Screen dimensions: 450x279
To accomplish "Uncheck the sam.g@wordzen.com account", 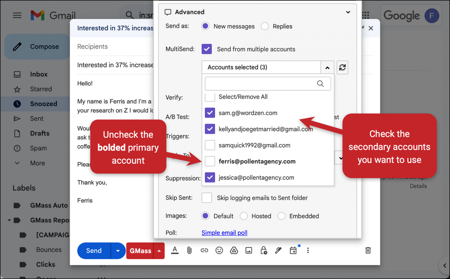I will pos(210,113).
